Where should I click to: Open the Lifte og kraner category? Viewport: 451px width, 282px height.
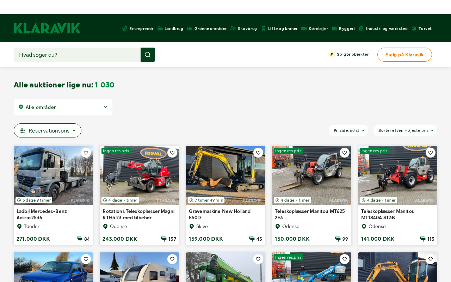(x=283, y=29)
